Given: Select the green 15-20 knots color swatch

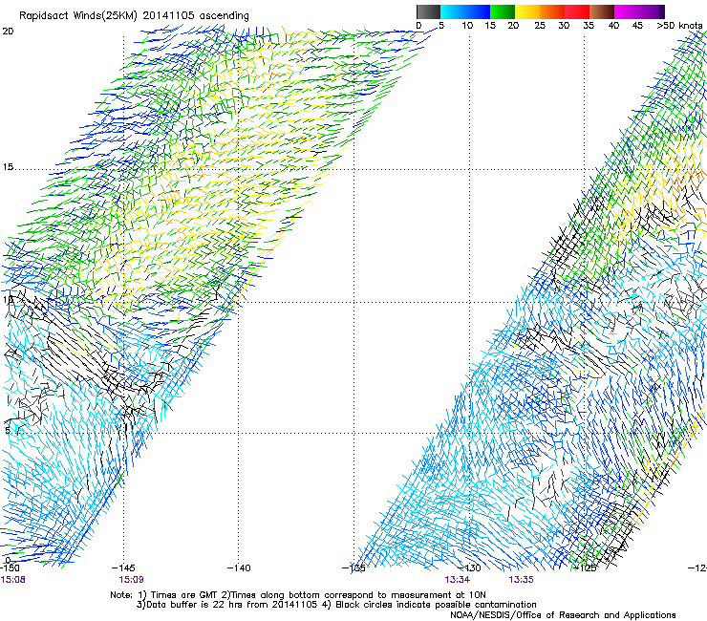Looking at the screenshot, I should click(x=503, y=11).
